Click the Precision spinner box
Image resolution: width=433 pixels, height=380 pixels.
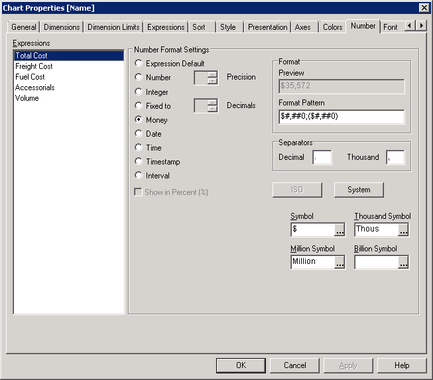pyautogui.click(x=206, y=78)
